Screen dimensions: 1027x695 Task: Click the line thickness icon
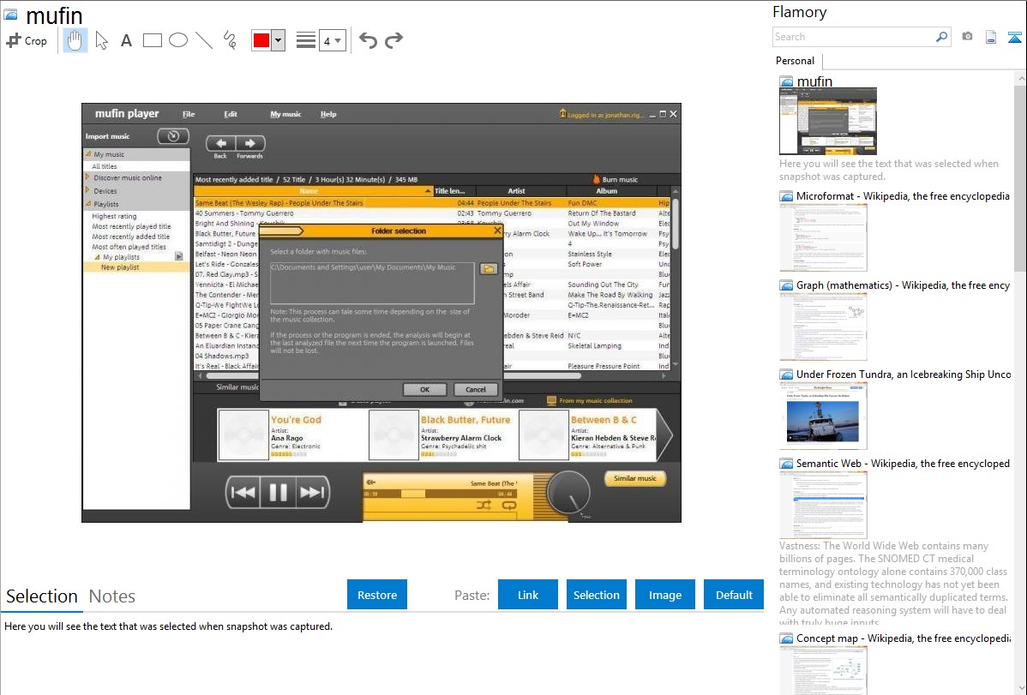pyautogui.click(x=305, y=40)
